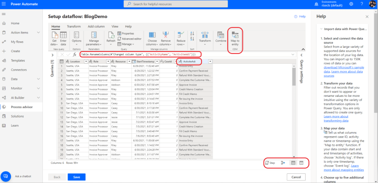Expand the formula bar
The width and height of the screenshot is (378, 183).
coord(293,54)
